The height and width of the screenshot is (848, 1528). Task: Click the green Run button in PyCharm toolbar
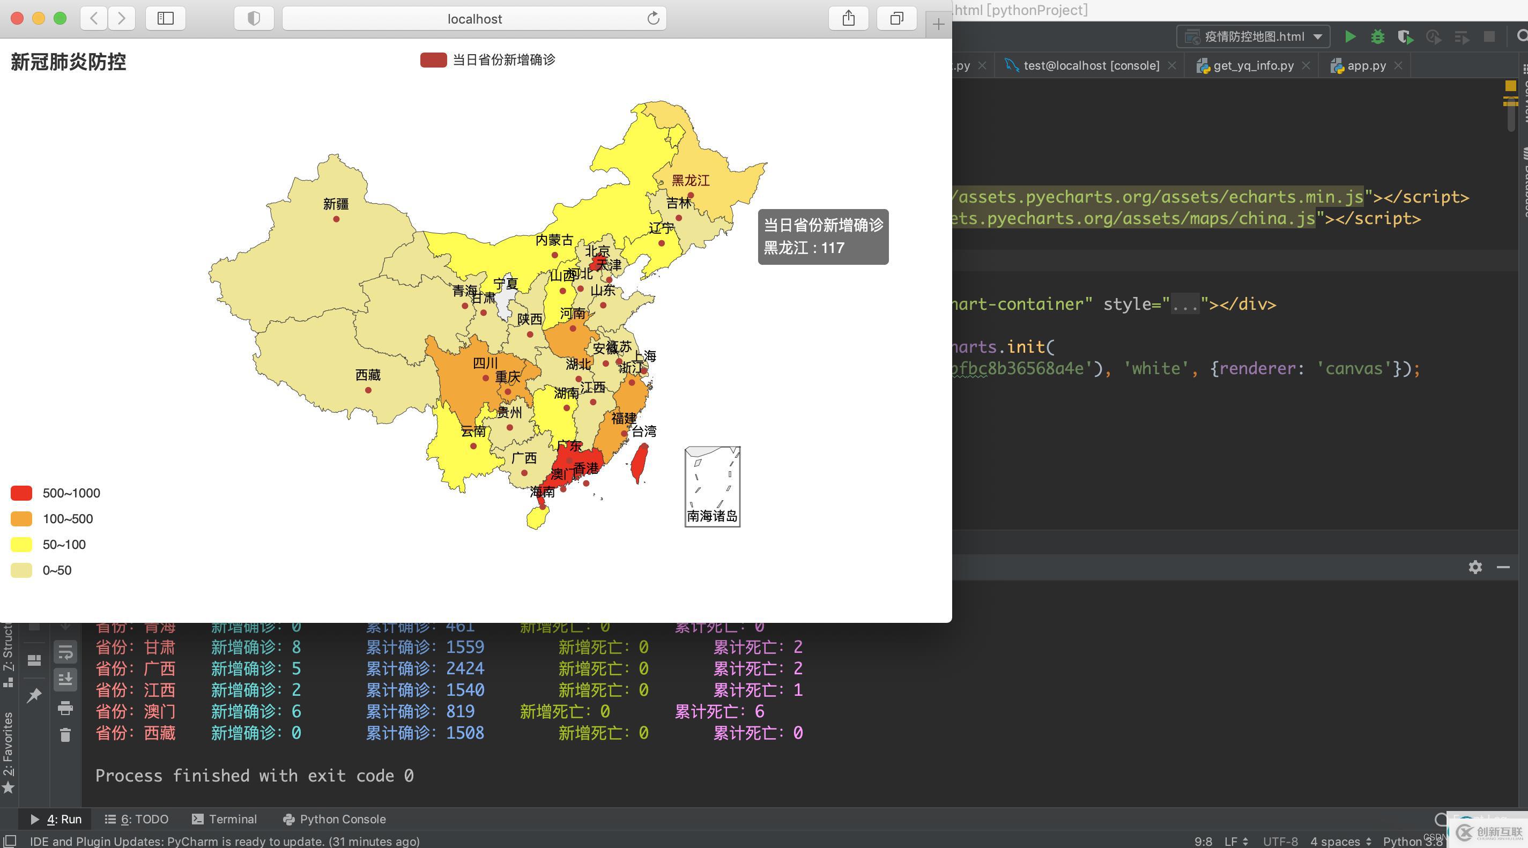click(x=1350, y=37)
